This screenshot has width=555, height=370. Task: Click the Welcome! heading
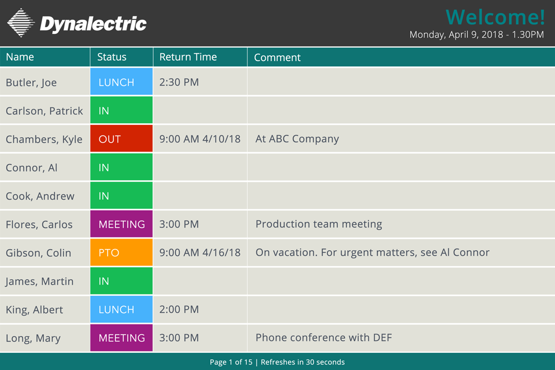495,17
